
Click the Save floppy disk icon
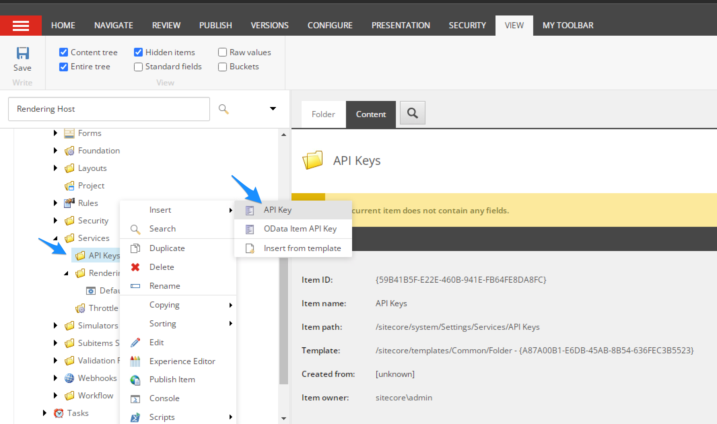(23, 53)
